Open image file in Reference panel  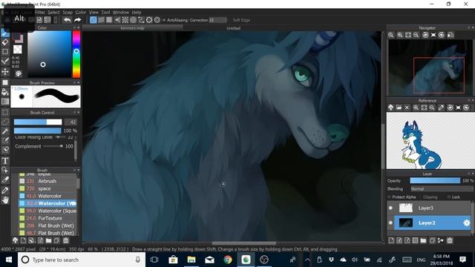coord(399,108)
